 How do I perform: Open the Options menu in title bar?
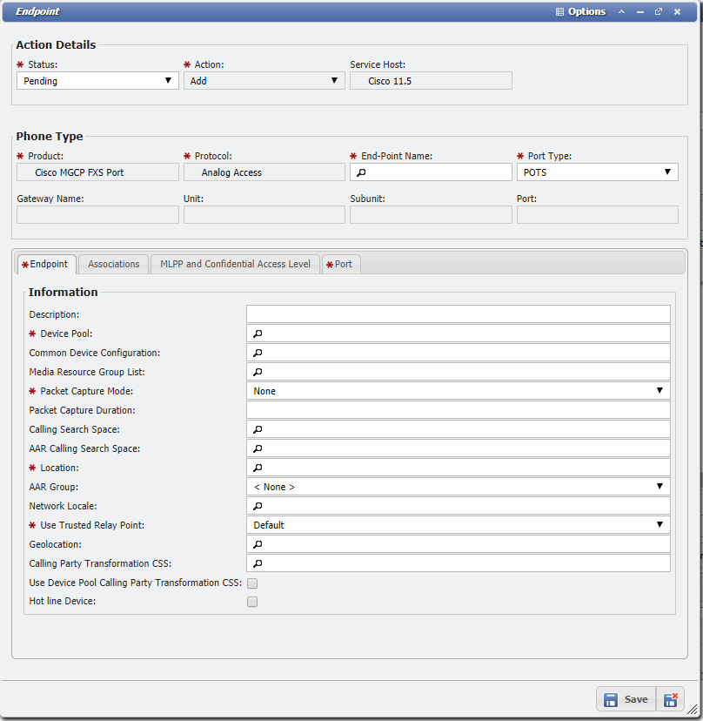pyautogui.click(x=580, y=12)
